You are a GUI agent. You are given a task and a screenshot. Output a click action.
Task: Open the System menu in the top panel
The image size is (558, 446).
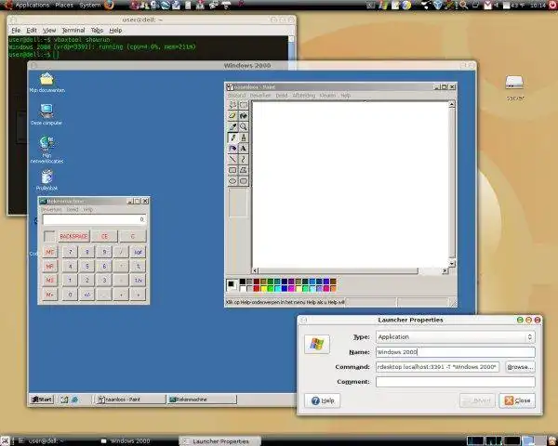[89, 5]
